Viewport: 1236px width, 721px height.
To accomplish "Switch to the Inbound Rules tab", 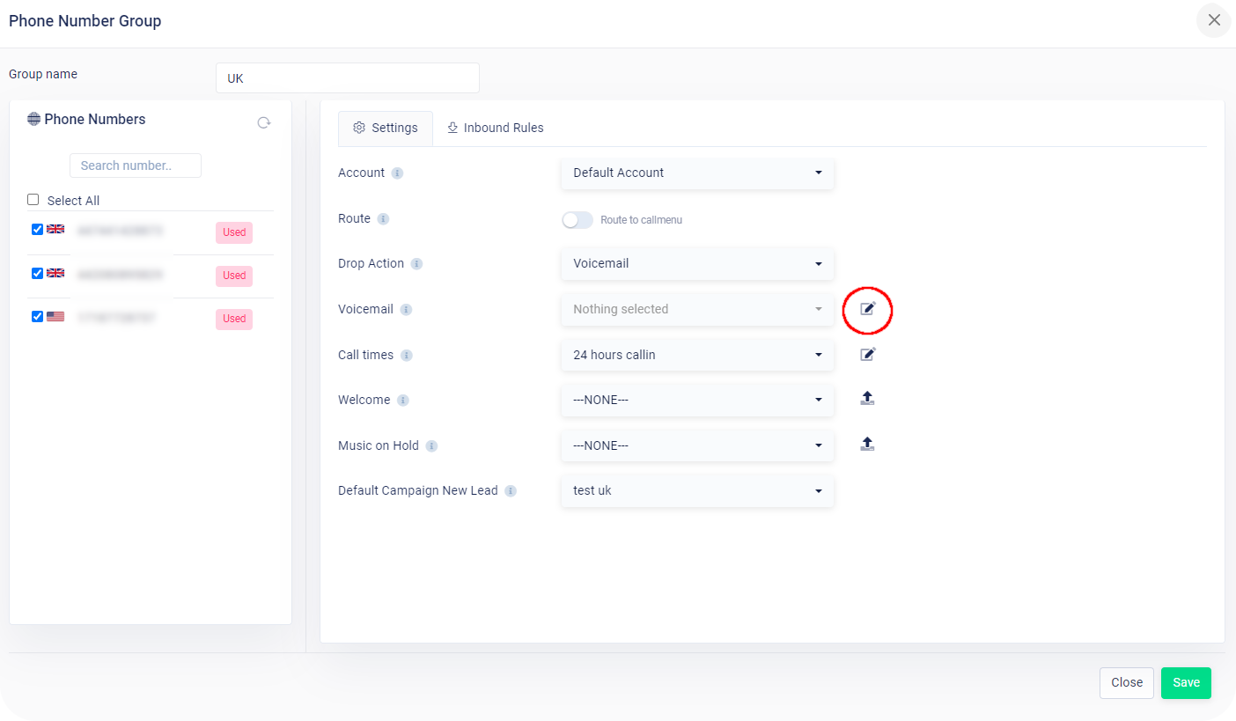I will coord(495,128).
